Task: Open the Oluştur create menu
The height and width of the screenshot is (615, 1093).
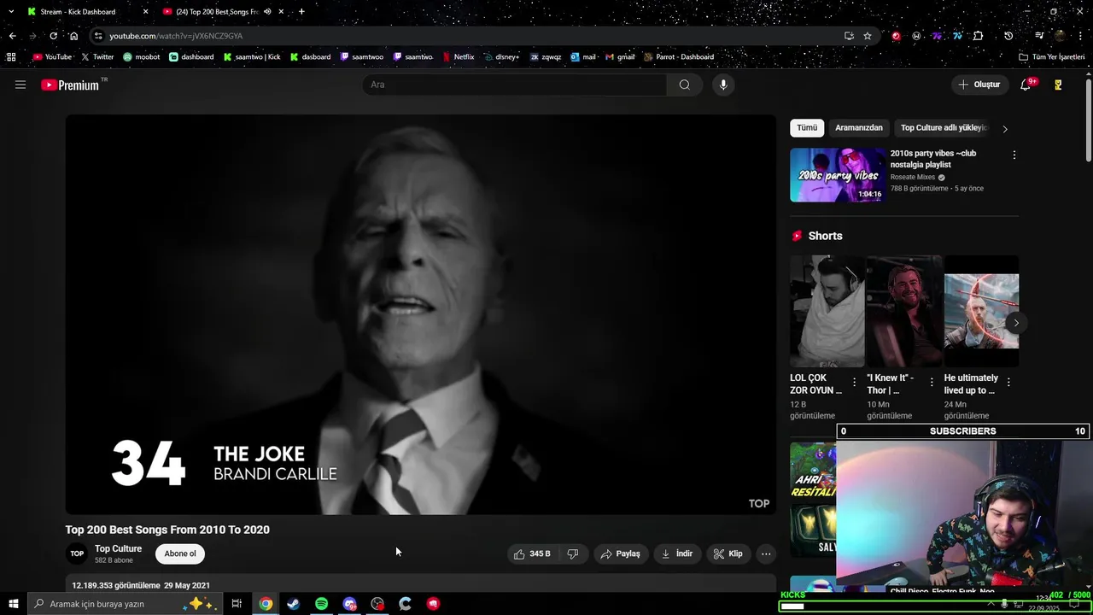Action: (979, 85)
